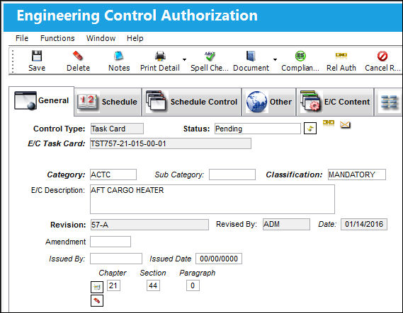
Task: Open the Help menu
Action: (x=135, y=38)
